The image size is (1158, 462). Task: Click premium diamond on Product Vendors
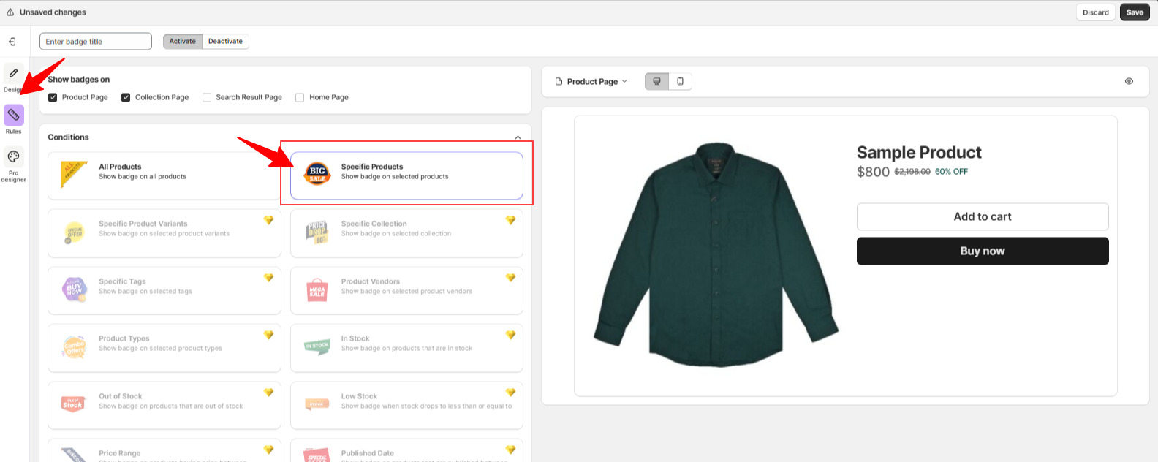(x=510, y=278)
